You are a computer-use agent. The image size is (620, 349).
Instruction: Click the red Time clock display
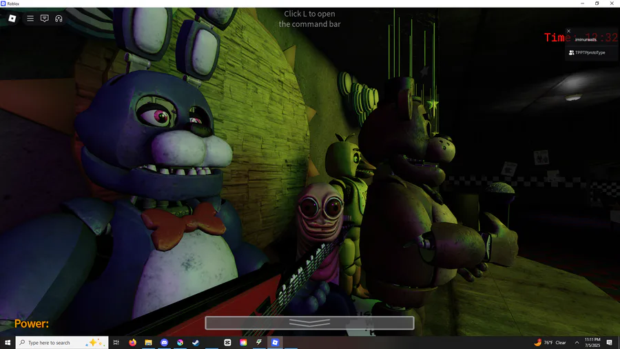coord(581,38)
